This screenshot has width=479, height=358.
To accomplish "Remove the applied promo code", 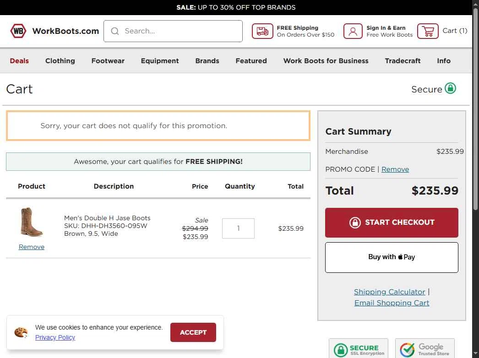I will [x=395, y=169].
